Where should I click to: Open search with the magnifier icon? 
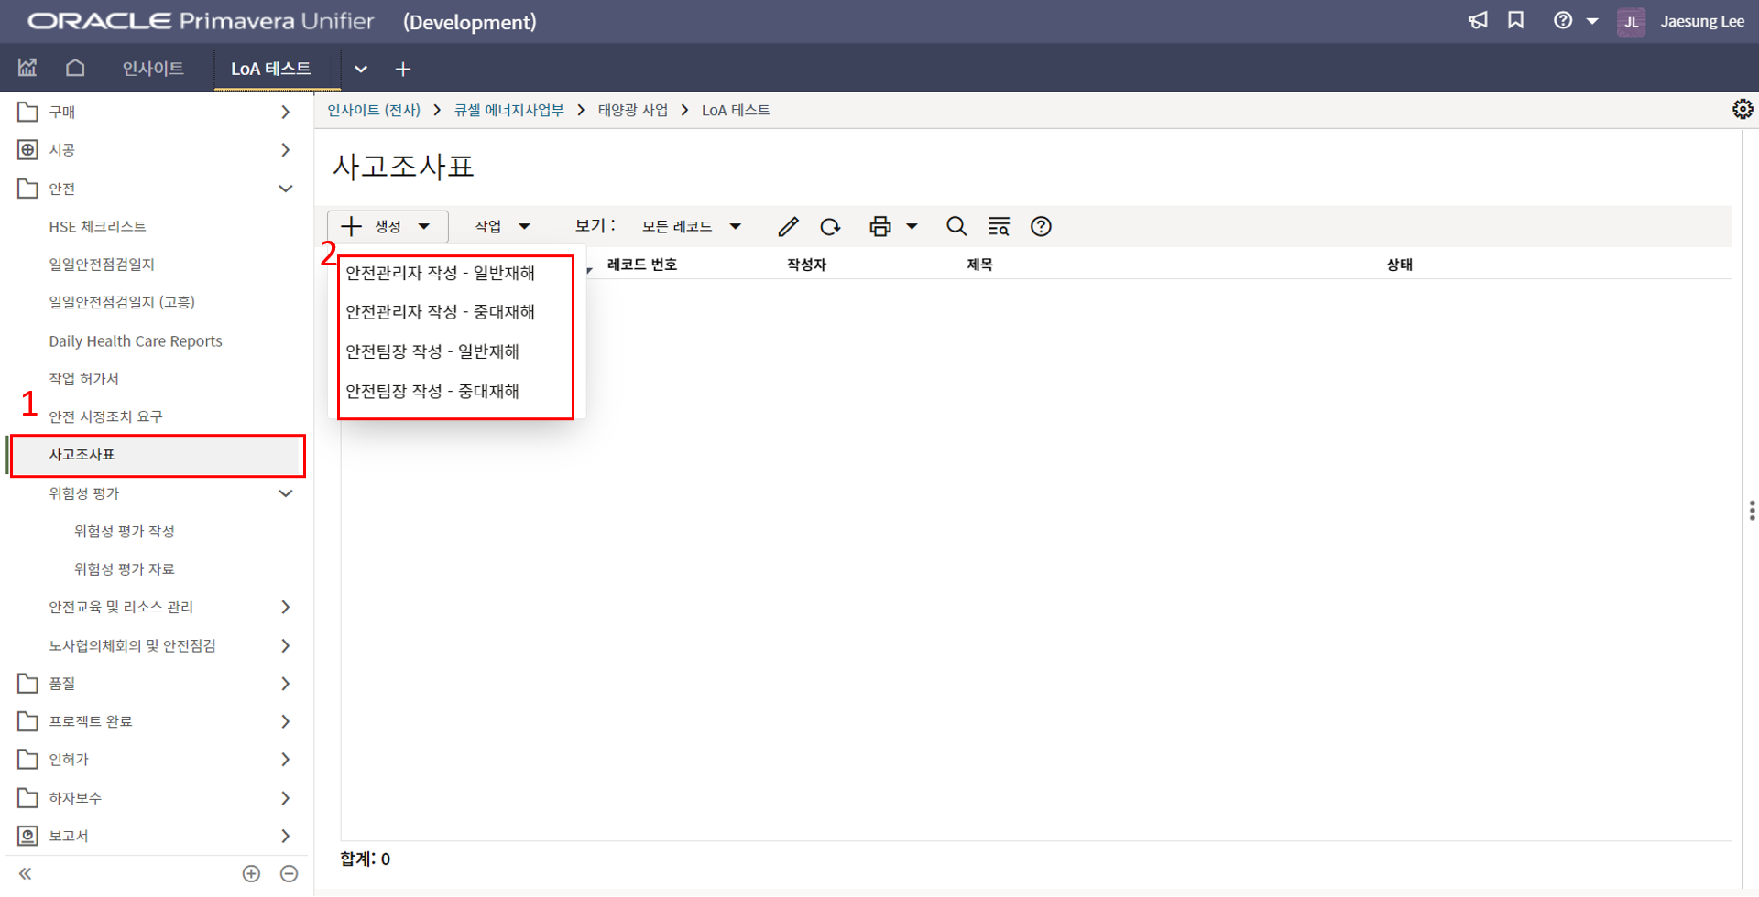click(x=956, y=227)
